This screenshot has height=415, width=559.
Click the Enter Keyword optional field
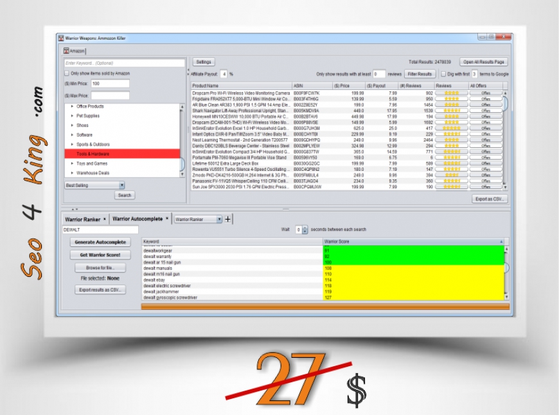coord(125,63)
